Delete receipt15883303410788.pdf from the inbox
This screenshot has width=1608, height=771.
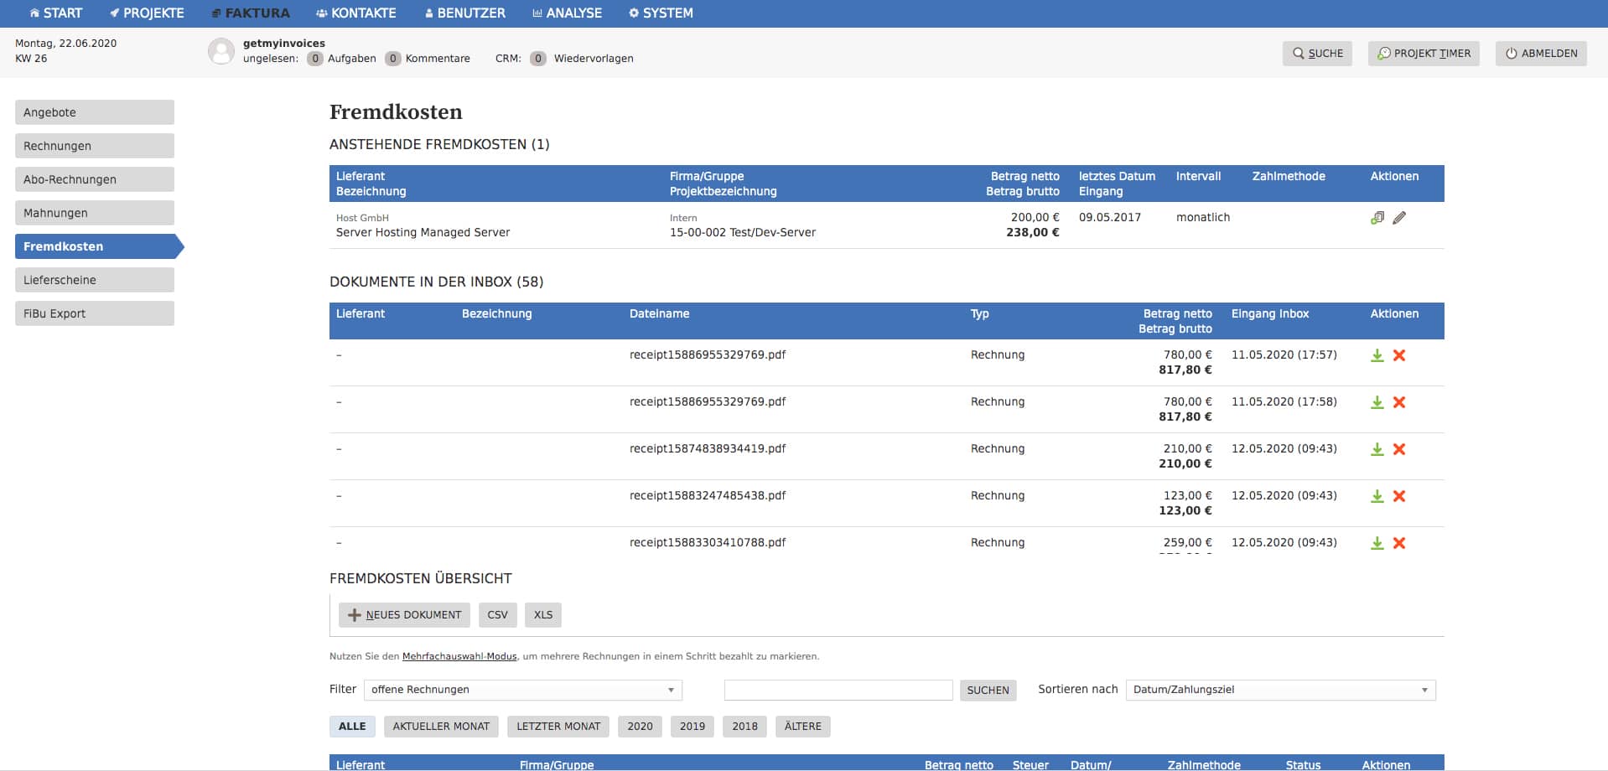[x=1399, y=543]
